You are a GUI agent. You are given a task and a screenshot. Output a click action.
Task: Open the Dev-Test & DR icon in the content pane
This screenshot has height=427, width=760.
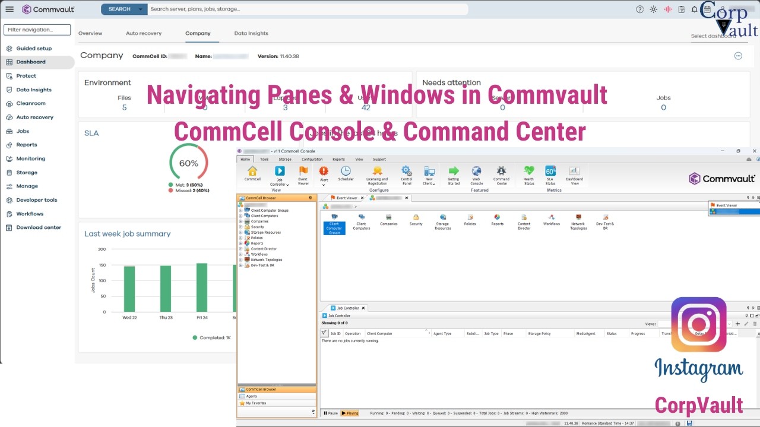(605, 222)
